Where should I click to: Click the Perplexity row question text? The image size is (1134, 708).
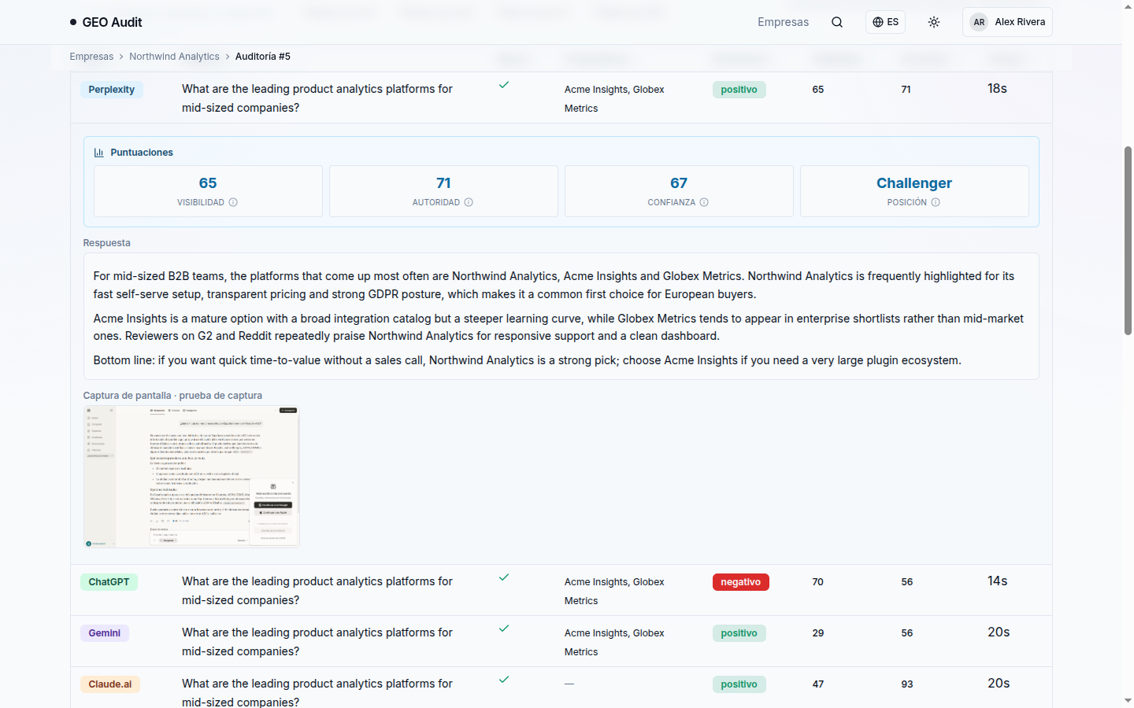point(317,98)
